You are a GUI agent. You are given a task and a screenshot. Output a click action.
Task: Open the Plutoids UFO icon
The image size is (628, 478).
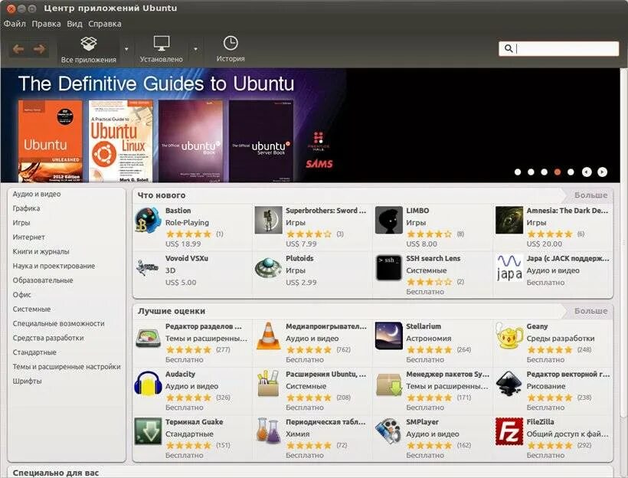pyautogui.click(x=268, y=268)
